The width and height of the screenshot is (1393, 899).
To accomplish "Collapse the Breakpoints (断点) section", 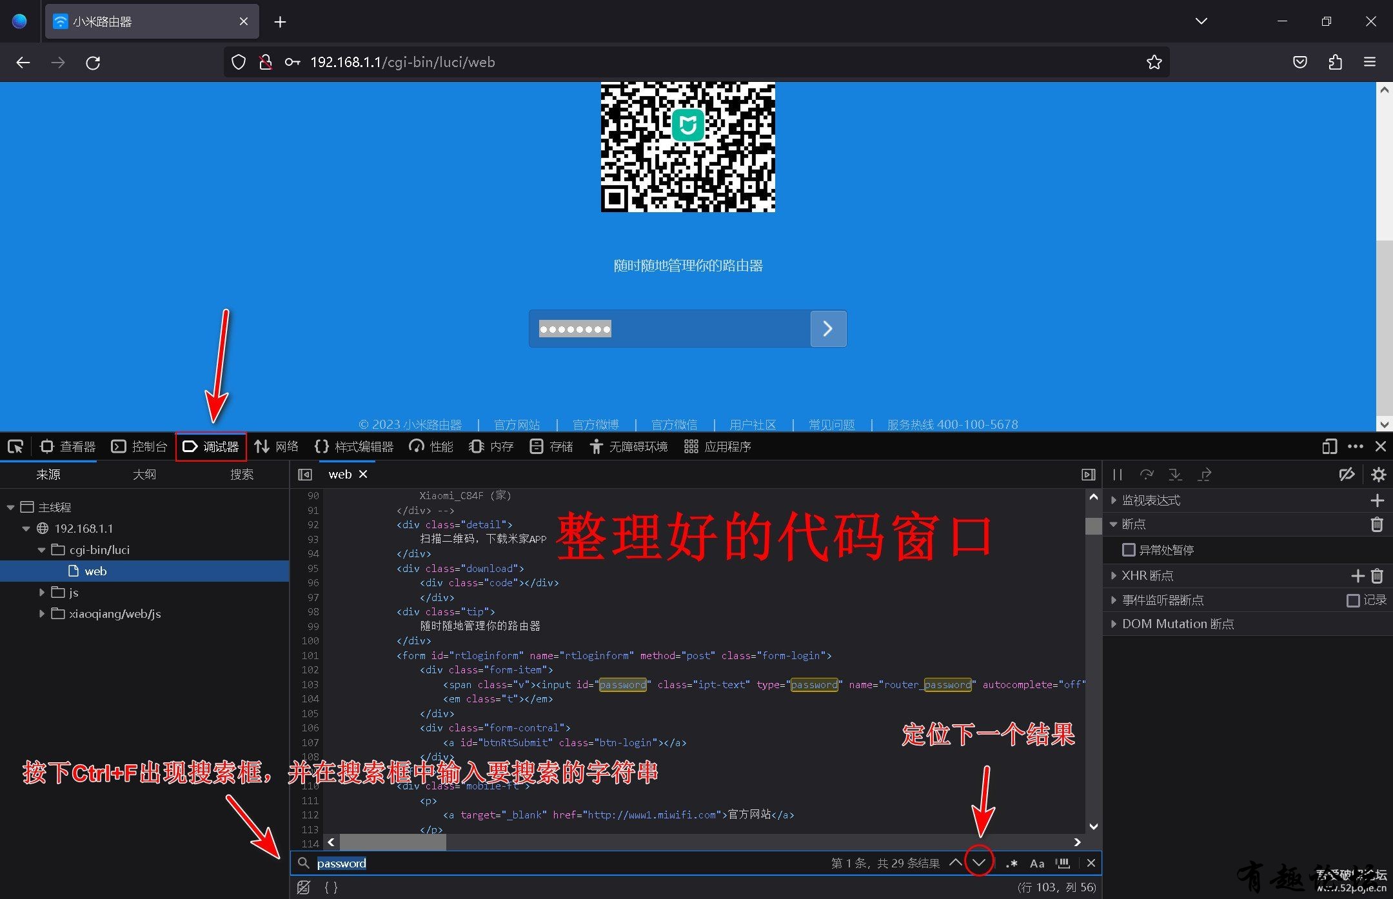I will (1114, 524).
